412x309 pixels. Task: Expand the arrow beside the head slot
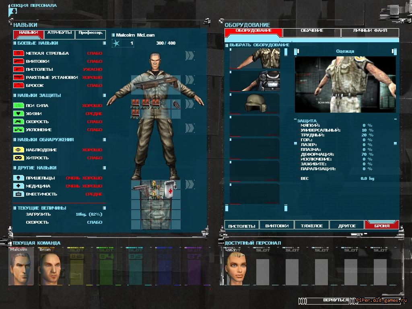tap(190, 56)
